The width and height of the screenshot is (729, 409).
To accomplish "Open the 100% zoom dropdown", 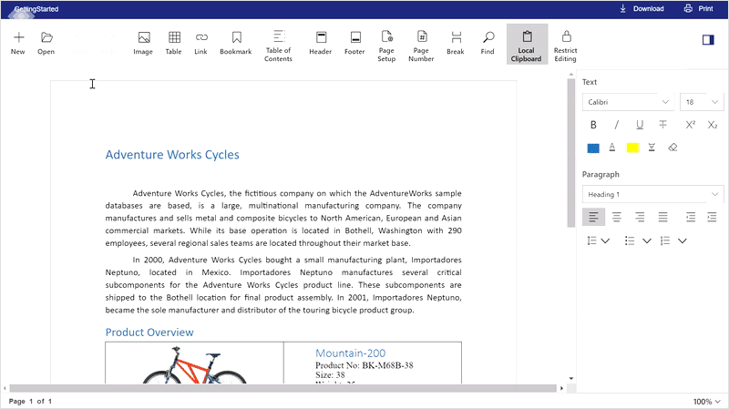I will (707, 402).
